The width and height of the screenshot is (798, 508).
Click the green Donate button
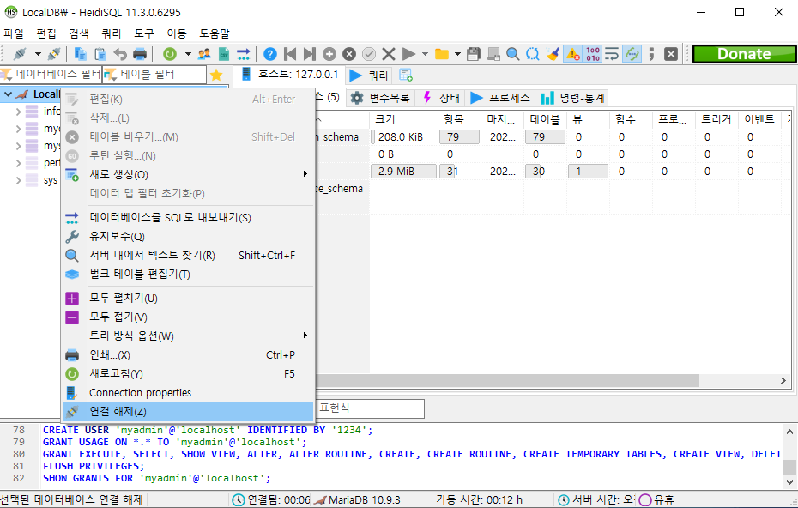744,54
